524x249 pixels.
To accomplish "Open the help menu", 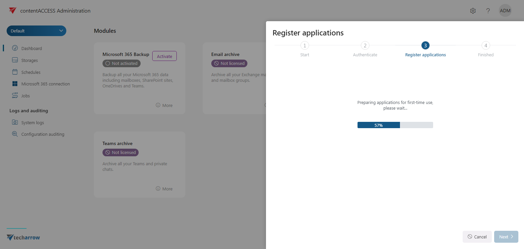I will click(488, 11).
